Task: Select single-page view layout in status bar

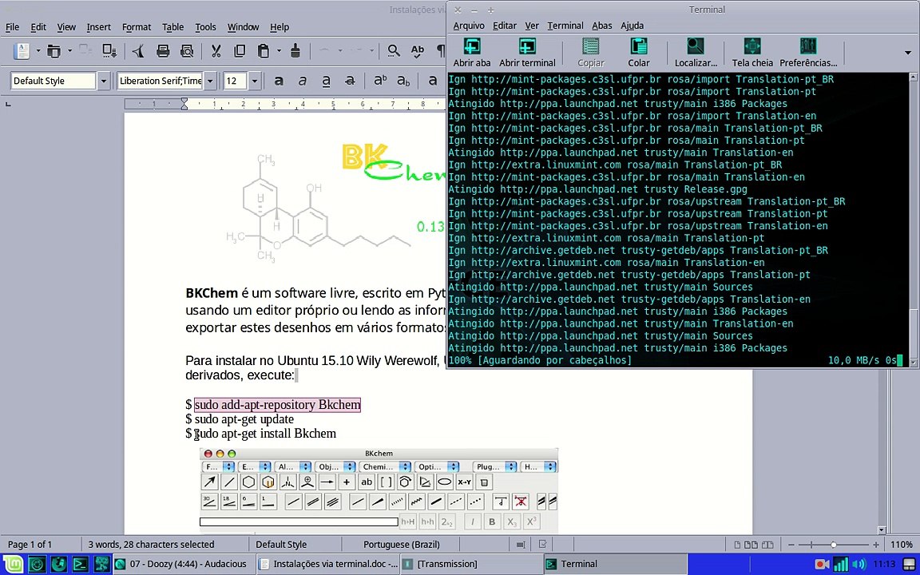Action: click(739, 545)
